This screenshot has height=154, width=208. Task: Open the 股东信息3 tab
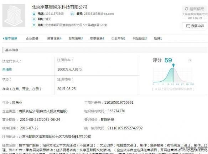76,38
